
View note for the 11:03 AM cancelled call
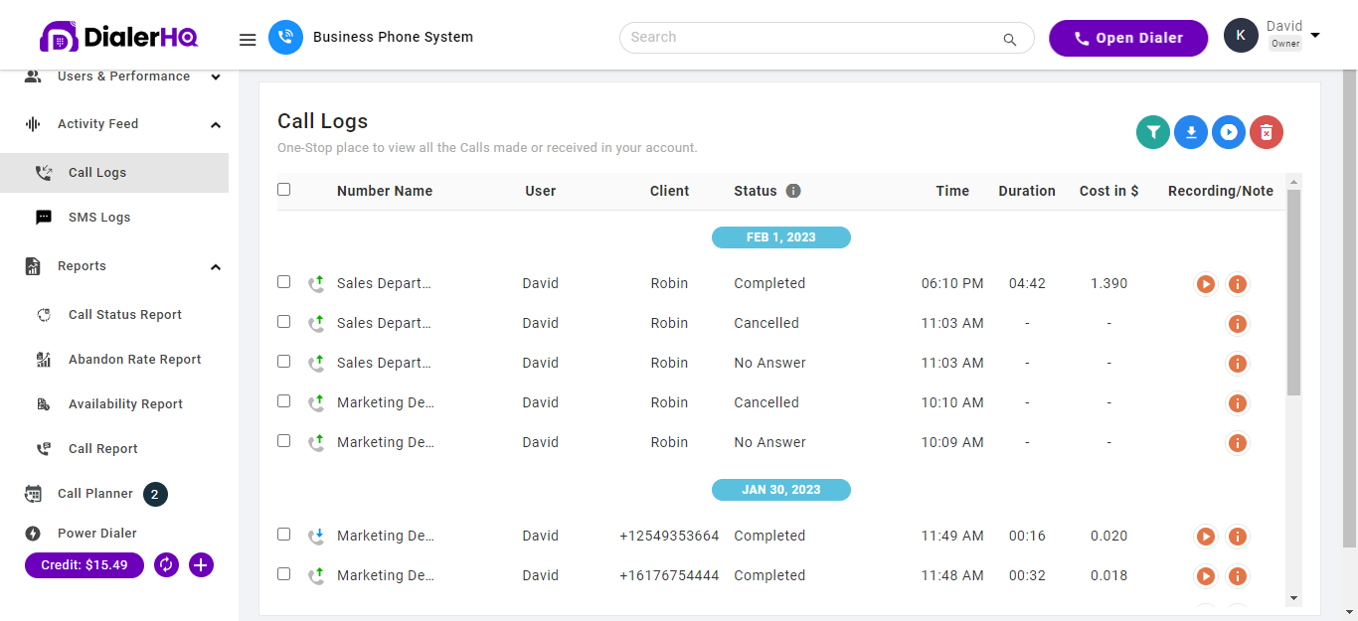1238,323
